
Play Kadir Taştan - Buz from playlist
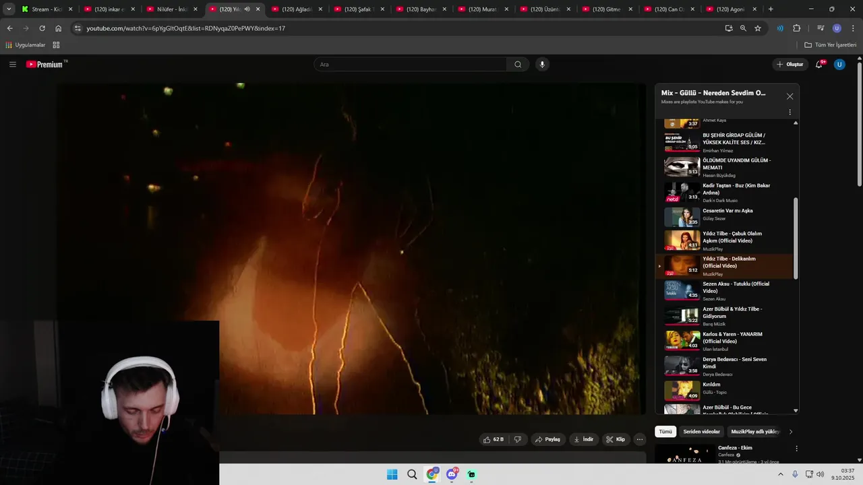(725, 193)
